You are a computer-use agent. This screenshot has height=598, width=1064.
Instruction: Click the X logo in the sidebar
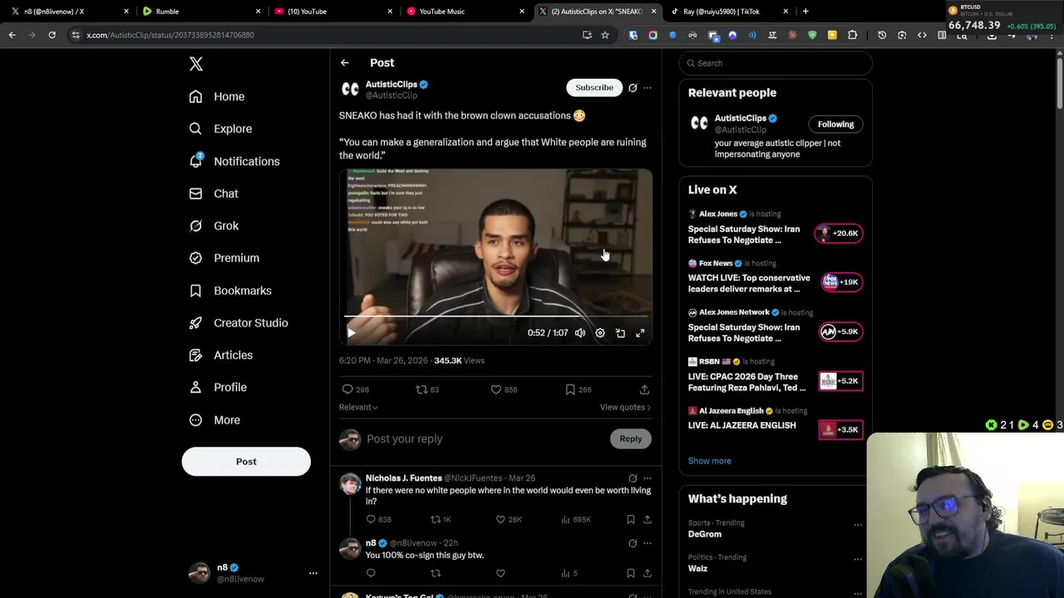click(195, 64)
